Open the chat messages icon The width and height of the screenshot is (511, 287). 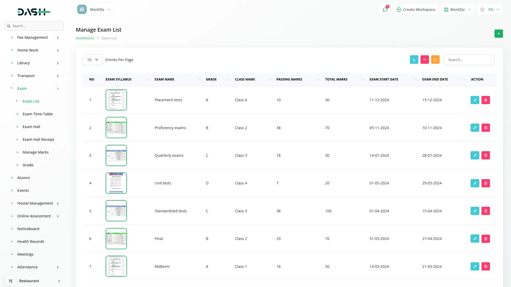click(x=385, y=10)
